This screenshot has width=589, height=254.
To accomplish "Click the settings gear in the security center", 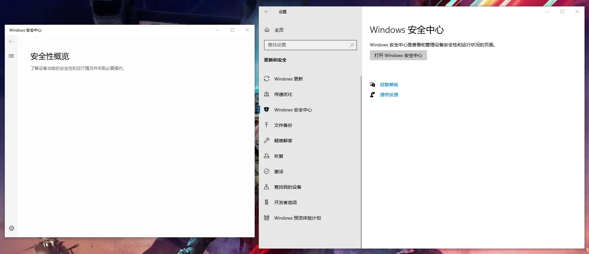I will pos(12,228).
